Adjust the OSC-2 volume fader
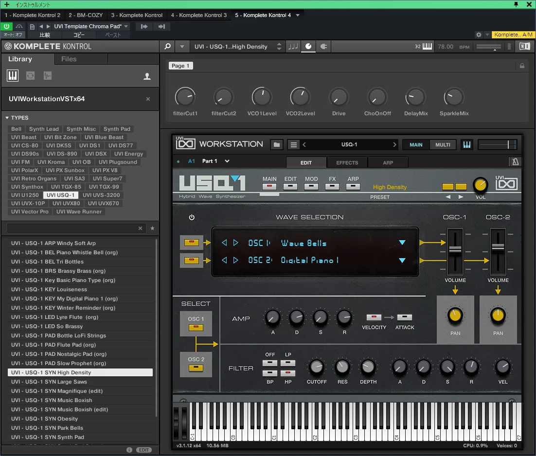The height and width of the screenshot is (456, 536). pos(498,246)
